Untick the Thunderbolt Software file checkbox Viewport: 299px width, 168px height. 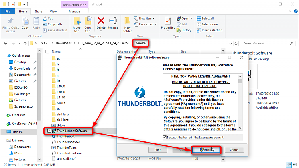coord(49,131)
